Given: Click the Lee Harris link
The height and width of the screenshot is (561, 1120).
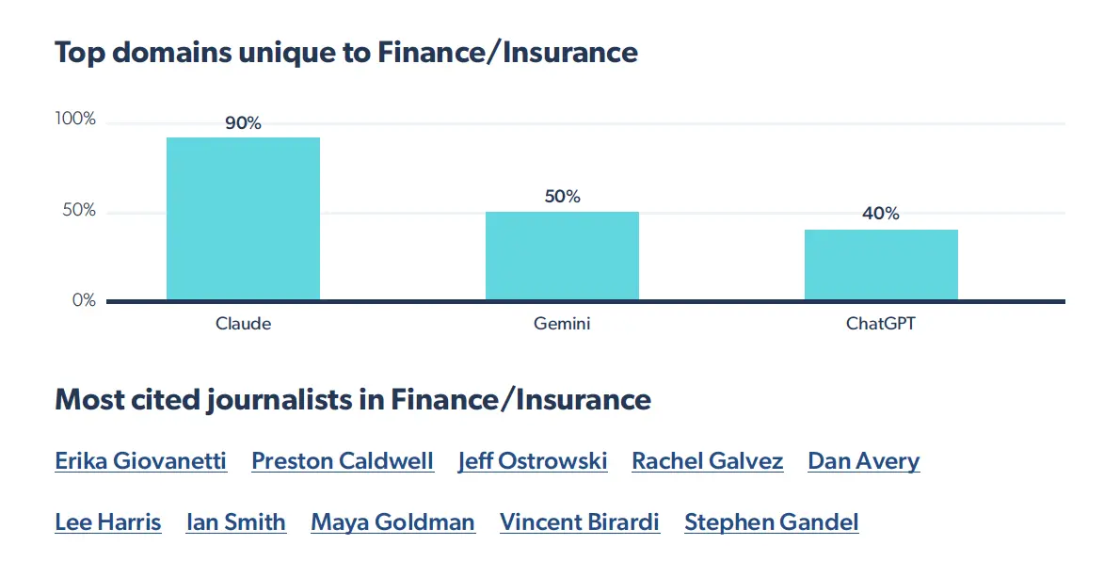Looking at the screenshot, I should [x=108, y=522].
